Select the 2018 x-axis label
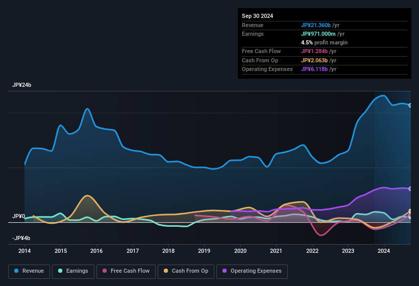 pos(168,251)
